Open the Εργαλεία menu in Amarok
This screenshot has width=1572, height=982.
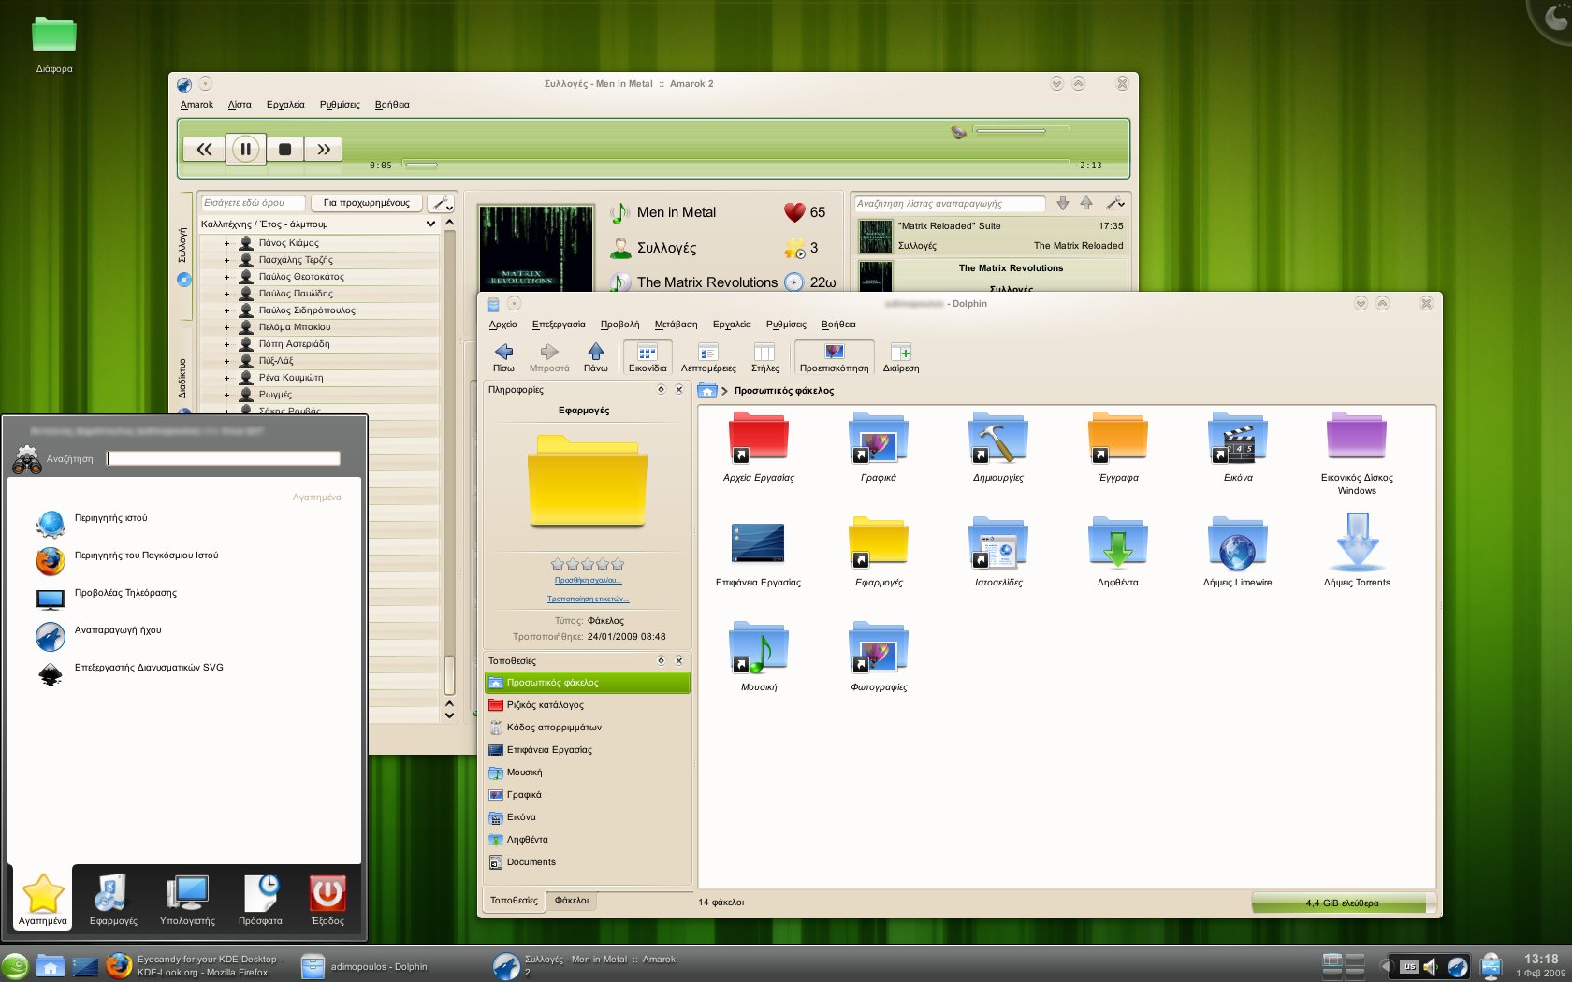click(285, 105)
